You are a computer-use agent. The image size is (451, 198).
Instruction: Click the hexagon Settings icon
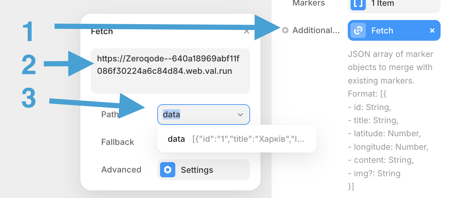pyautogui.click(x=168, y=170)
